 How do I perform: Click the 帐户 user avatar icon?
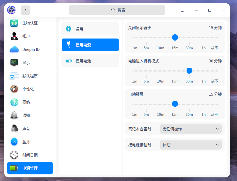tap(14, 36)
